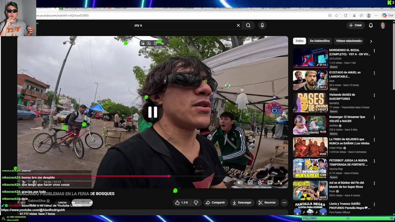Screen dimensions: 395x222
Task: Open options for Brunenger streamer video
Action: tap(374, 117)
